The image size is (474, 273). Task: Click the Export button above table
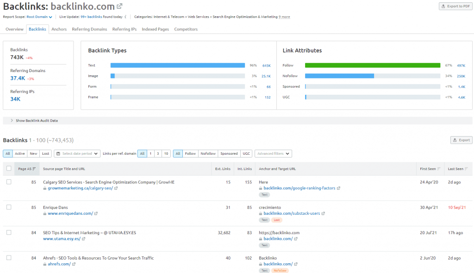coord(462,140)
